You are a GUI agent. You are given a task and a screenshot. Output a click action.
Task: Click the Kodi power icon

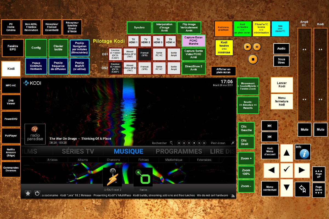click(x=37, y=193)
